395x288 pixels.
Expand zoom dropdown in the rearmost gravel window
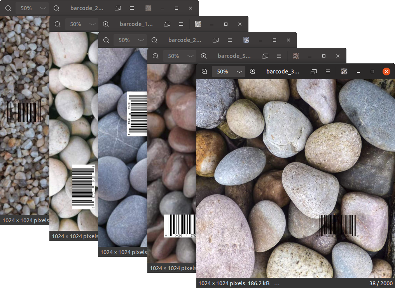tap(43, 8)
